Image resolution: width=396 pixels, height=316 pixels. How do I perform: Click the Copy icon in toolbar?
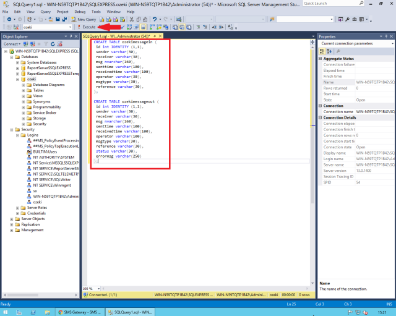pyautogui.click(x=139, y=19)
